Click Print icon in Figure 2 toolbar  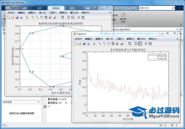[88, 44]
